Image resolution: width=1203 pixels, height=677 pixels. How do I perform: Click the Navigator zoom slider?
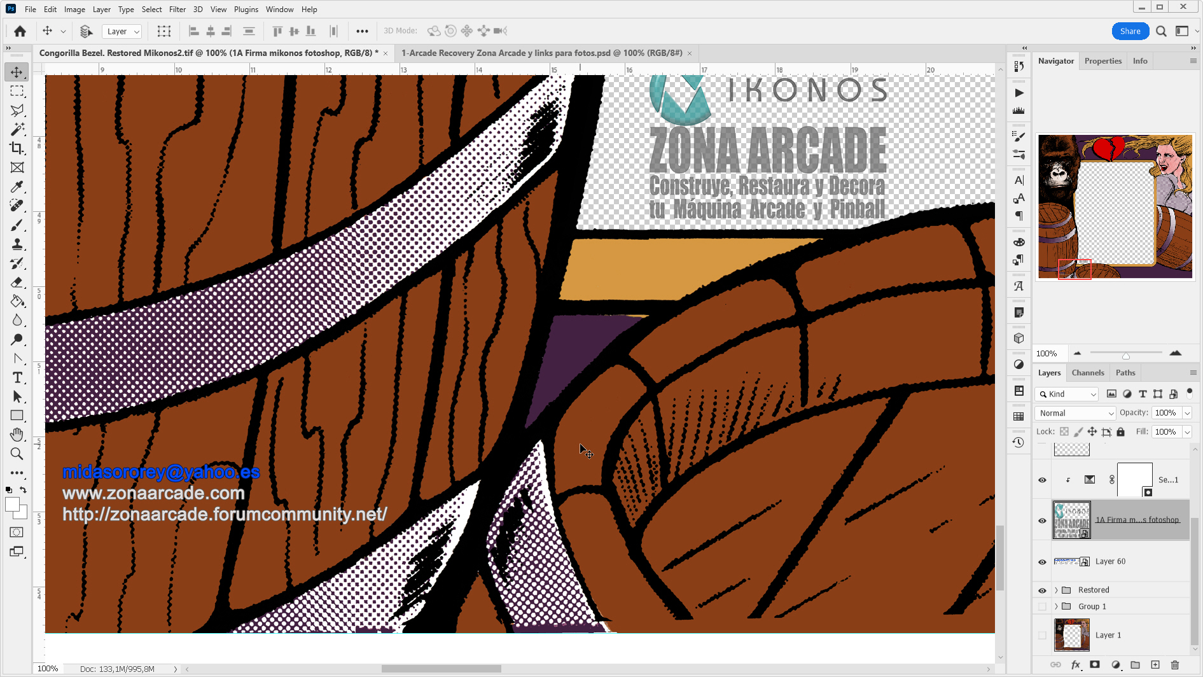pyautogui.click(x=1125, y=354)
